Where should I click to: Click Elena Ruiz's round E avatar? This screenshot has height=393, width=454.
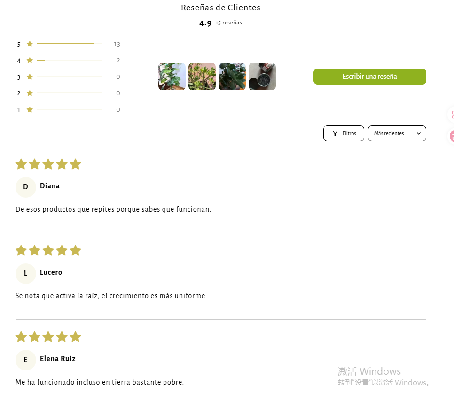click(x=25, y=360)
